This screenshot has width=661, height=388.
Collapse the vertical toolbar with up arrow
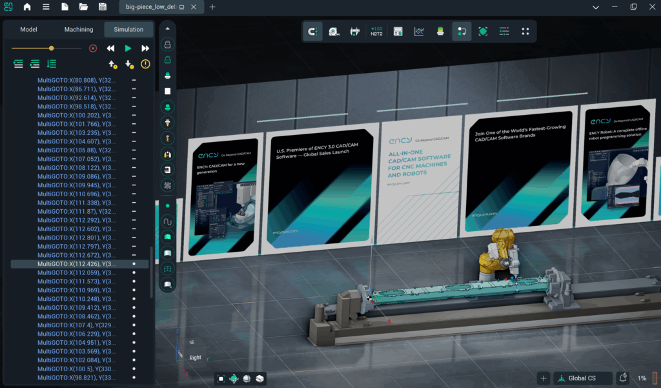tap(167, 28)
